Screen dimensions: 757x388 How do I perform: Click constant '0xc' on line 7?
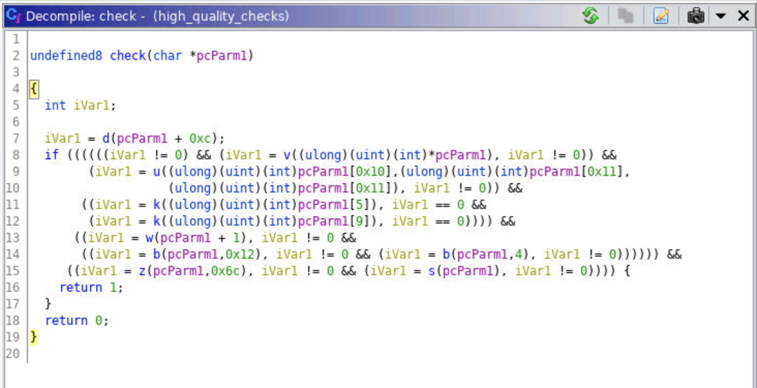(x=200, y=139)
